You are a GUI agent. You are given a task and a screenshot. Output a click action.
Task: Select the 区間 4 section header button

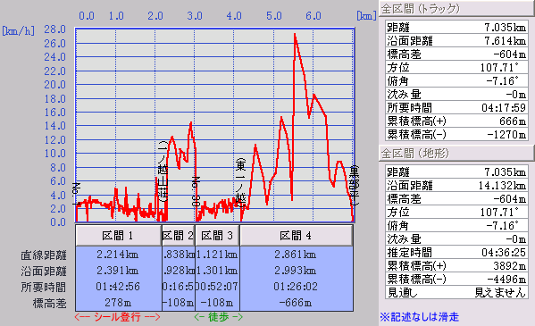click(297, 235)
